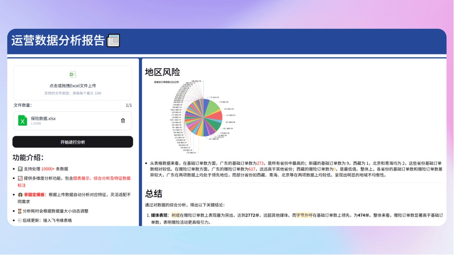
Task: Click the 总结 section heading
Action: (x=154, y=194)
